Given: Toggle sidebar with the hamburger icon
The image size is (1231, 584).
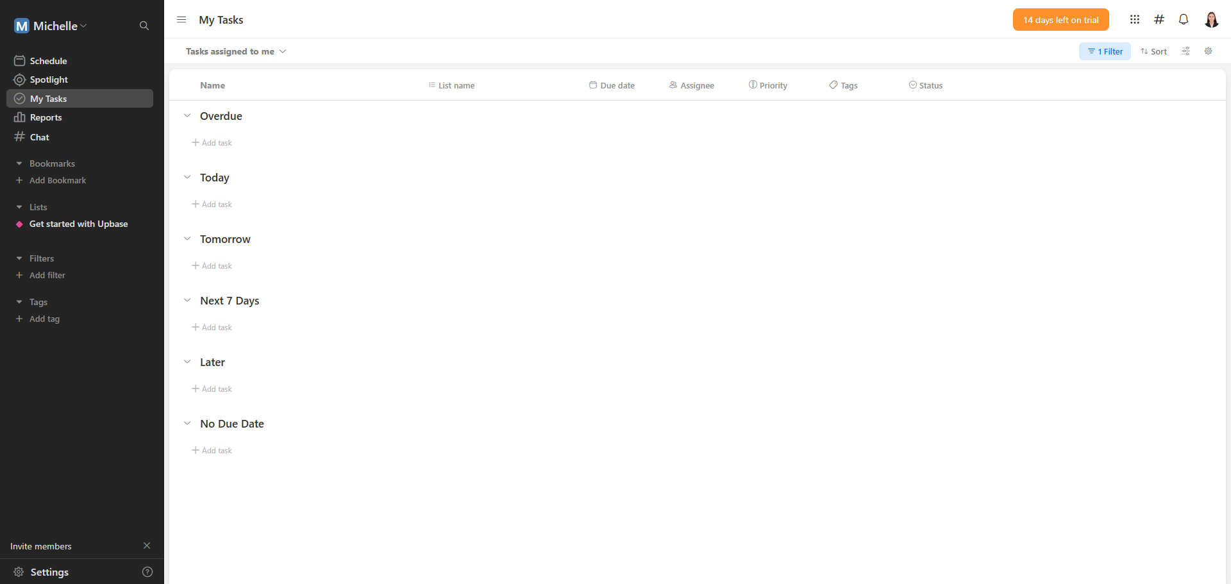Looking at the screenshot, I should (x=181, y=20).
